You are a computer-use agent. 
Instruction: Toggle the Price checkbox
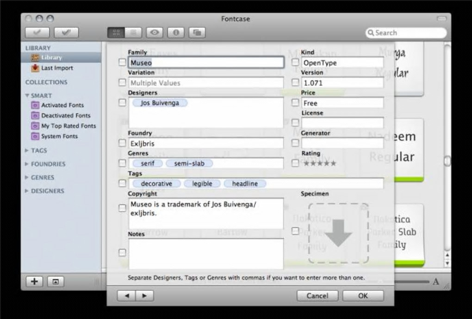coord(295,102)
